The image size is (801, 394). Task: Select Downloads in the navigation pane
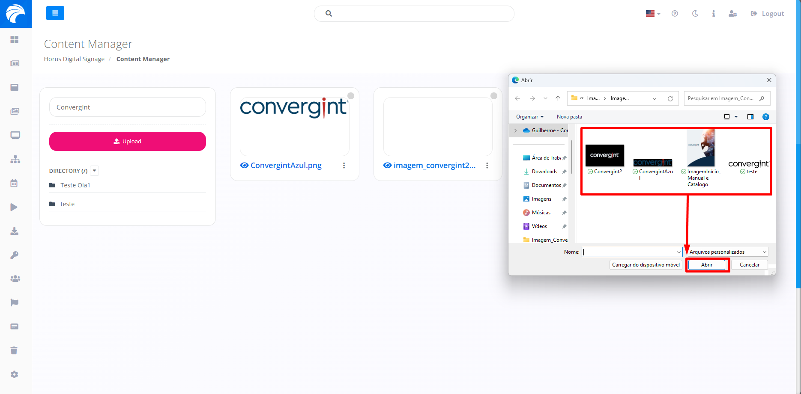coord(544,172)
